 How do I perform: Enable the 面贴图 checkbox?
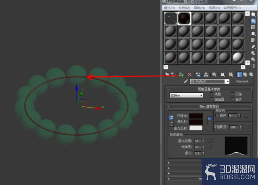(211, 99)
